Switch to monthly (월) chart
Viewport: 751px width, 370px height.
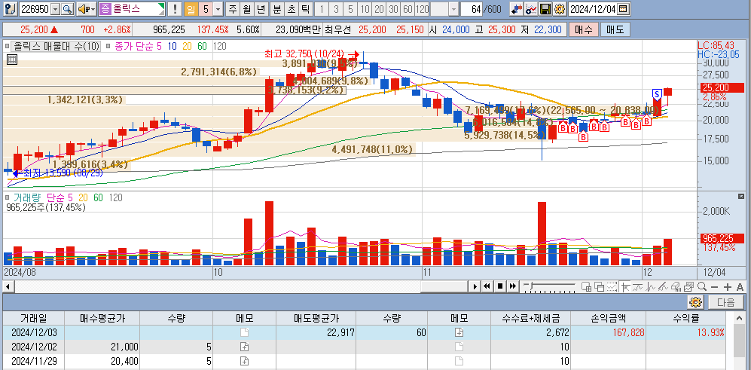246,8
